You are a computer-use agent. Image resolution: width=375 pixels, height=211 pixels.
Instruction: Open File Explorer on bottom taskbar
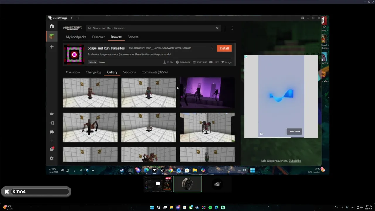(x=171, y=207)
